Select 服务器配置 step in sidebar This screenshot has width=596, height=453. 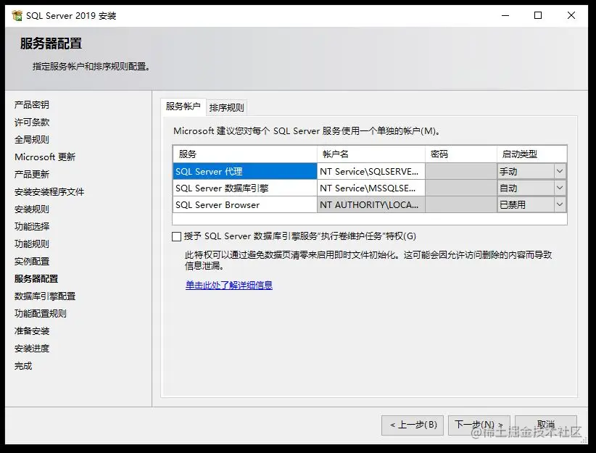click(36, 279)
